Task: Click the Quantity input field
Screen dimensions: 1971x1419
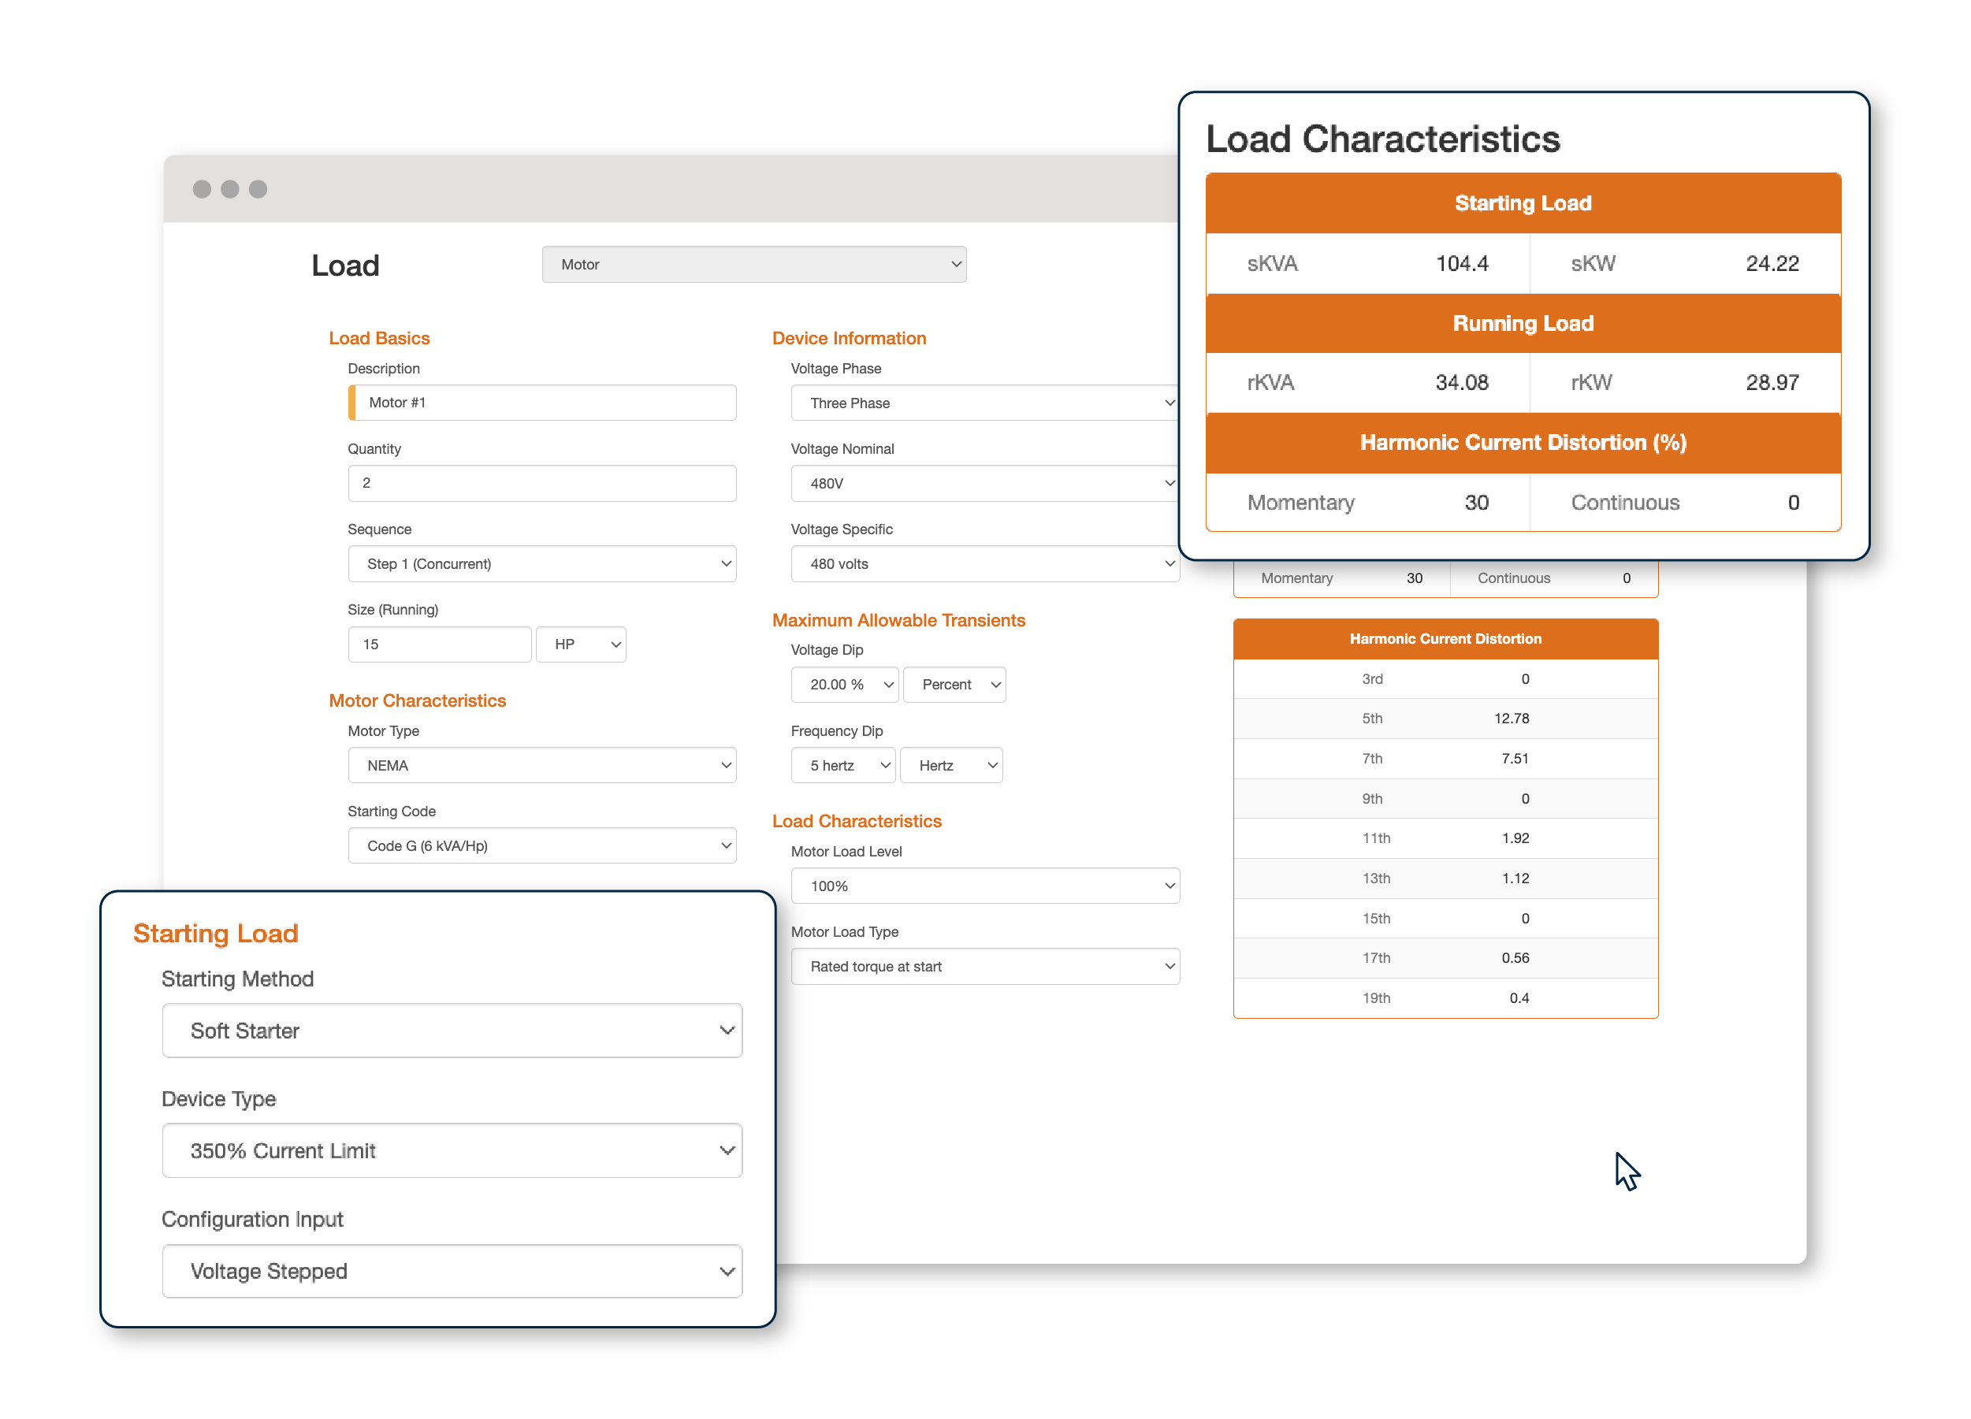Action: 541,483
